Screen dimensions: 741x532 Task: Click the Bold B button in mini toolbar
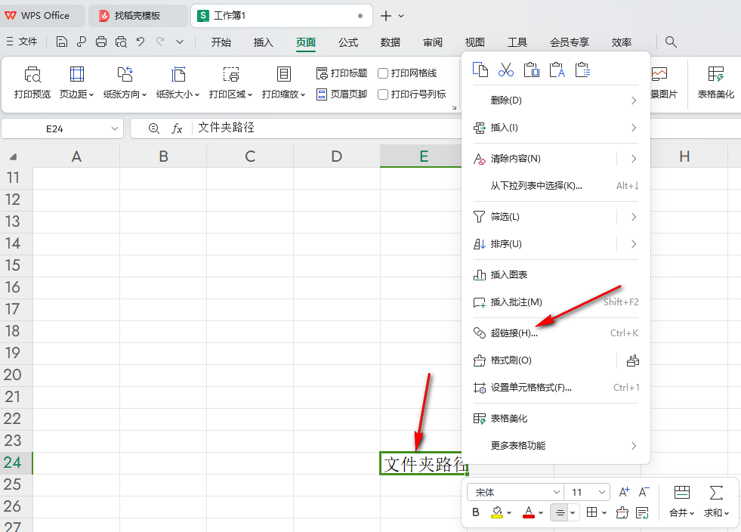pyautogui.click(x=476, y=512)
